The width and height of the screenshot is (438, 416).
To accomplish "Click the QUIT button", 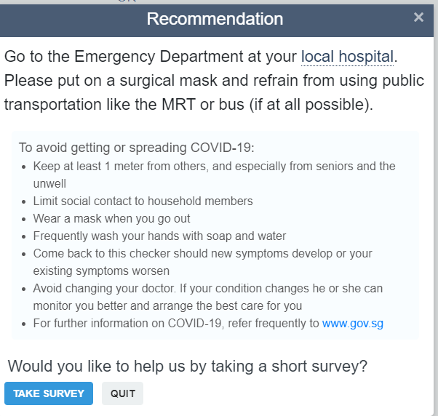I will (123, 393).
